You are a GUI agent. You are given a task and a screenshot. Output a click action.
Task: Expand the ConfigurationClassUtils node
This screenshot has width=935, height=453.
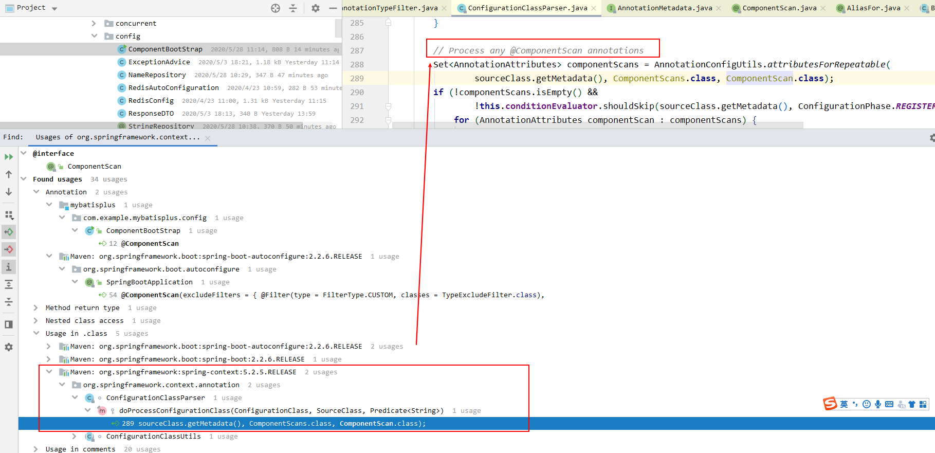[75, 436]
